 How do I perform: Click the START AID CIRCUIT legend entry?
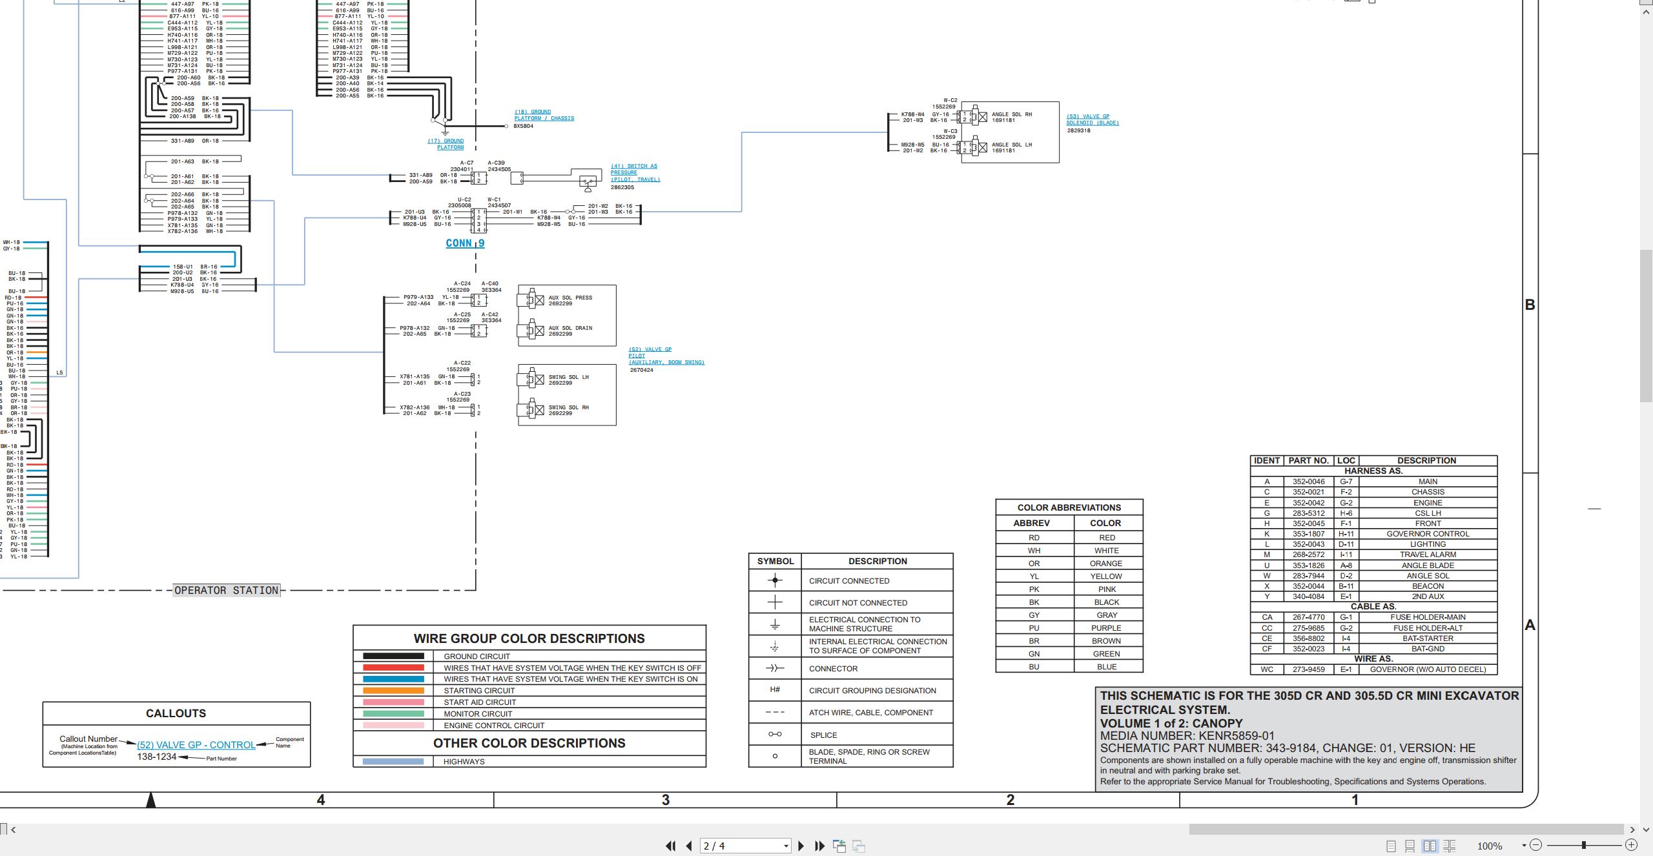click(480, 702)
